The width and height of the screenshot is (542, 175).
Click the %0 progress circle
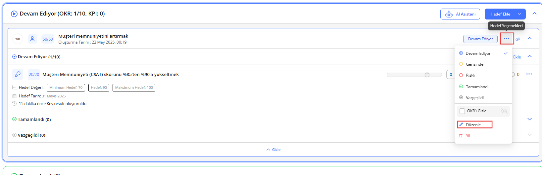pyautogui.click(x=18, y=39)
